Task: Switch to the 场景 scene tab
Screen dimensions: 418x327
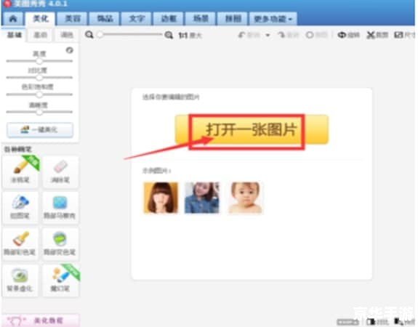Action: point(201,19)
